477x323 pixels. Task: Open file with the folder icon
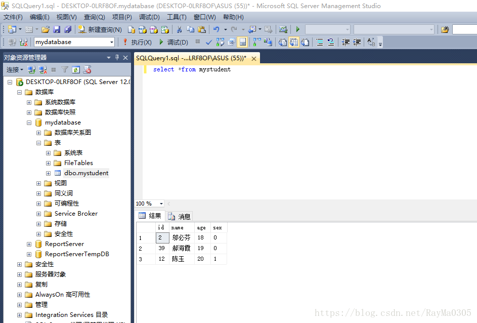(46, 29)
